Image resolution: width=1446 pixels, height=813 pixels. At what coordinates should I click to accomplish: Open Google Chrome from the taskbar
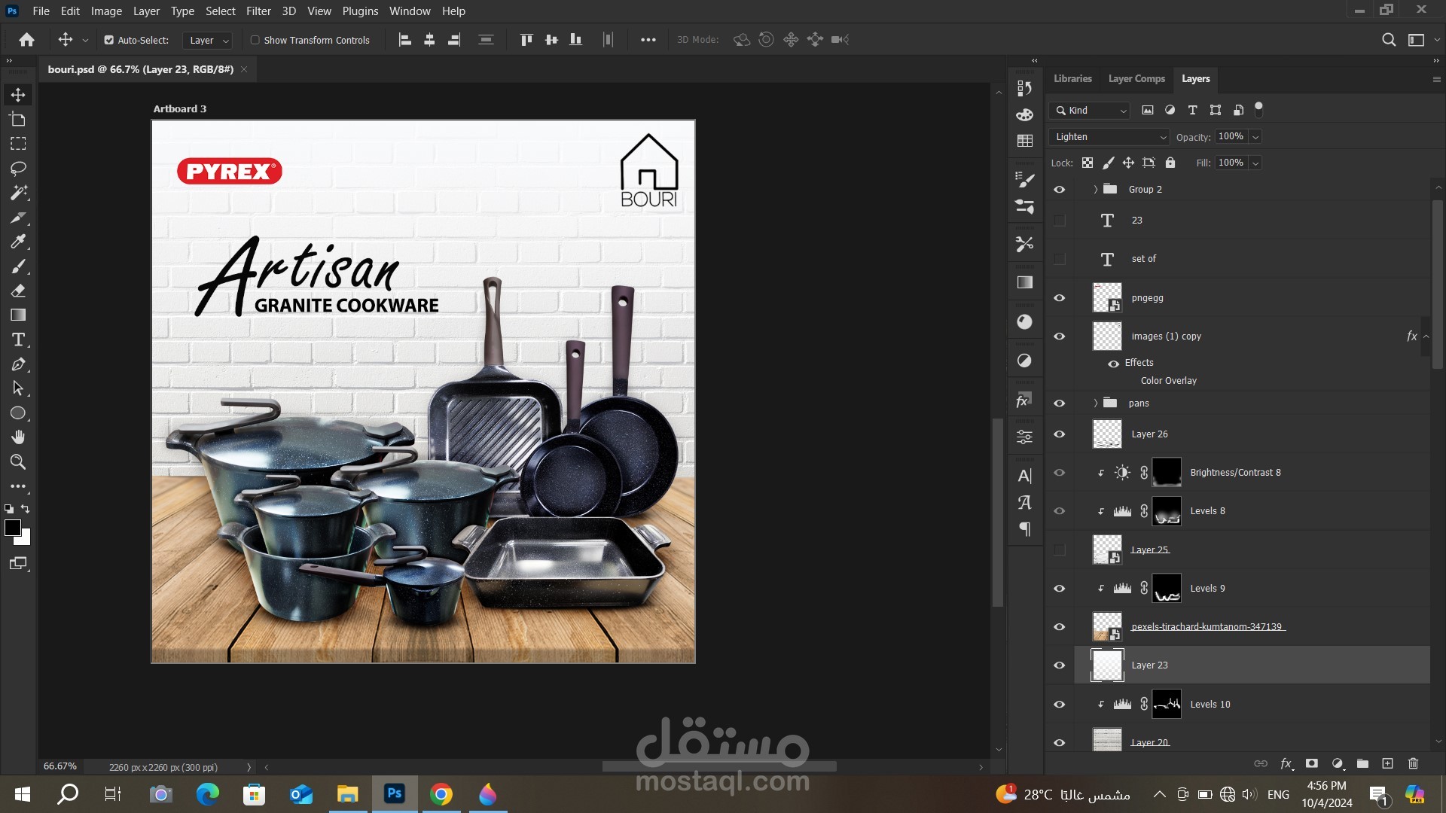[x=441, y=794]
